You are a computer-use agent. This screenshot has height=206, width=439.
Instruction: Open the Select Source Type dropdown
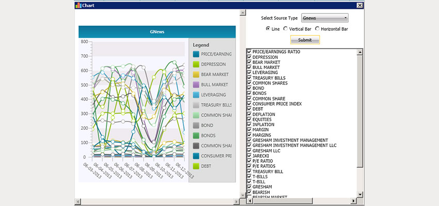click(x=325, y=18)
